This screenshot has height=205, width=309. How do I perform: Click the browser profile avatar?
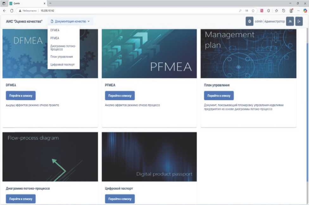click(x=291, y=11)
